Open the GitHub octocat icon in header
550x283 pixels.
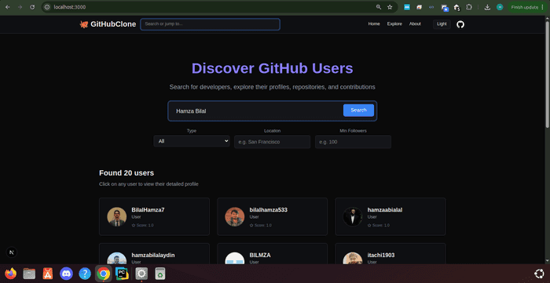[x=460, y=24]
